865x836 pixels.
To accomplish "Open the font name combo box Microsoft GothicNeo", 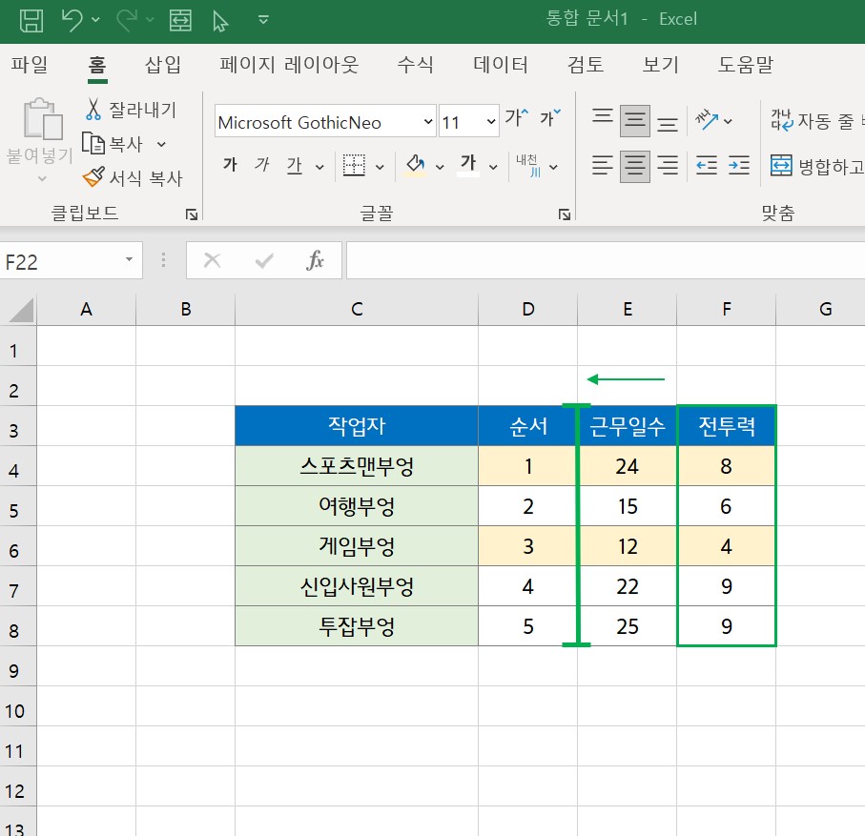I will [x=325, y=121].
